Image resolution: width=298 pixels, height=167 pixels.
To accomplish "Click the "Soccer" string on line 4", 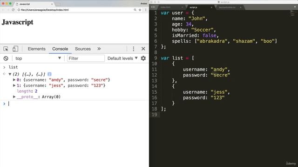I will (203, 30).
